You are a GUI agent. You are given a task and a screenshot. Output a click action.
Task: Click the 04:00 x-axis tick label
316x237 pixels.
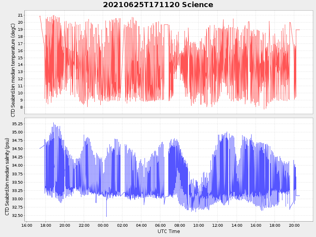click(x=141, y=225)
